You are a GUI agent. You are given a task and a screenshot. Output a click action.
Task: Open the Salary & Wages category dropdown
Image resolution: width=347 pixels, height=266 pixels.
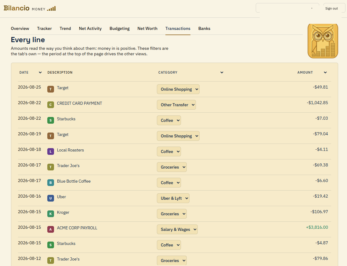177,229
